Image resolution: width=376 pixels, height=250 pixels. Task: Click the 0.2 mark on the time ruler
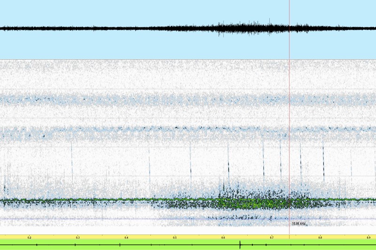(30, 238)
